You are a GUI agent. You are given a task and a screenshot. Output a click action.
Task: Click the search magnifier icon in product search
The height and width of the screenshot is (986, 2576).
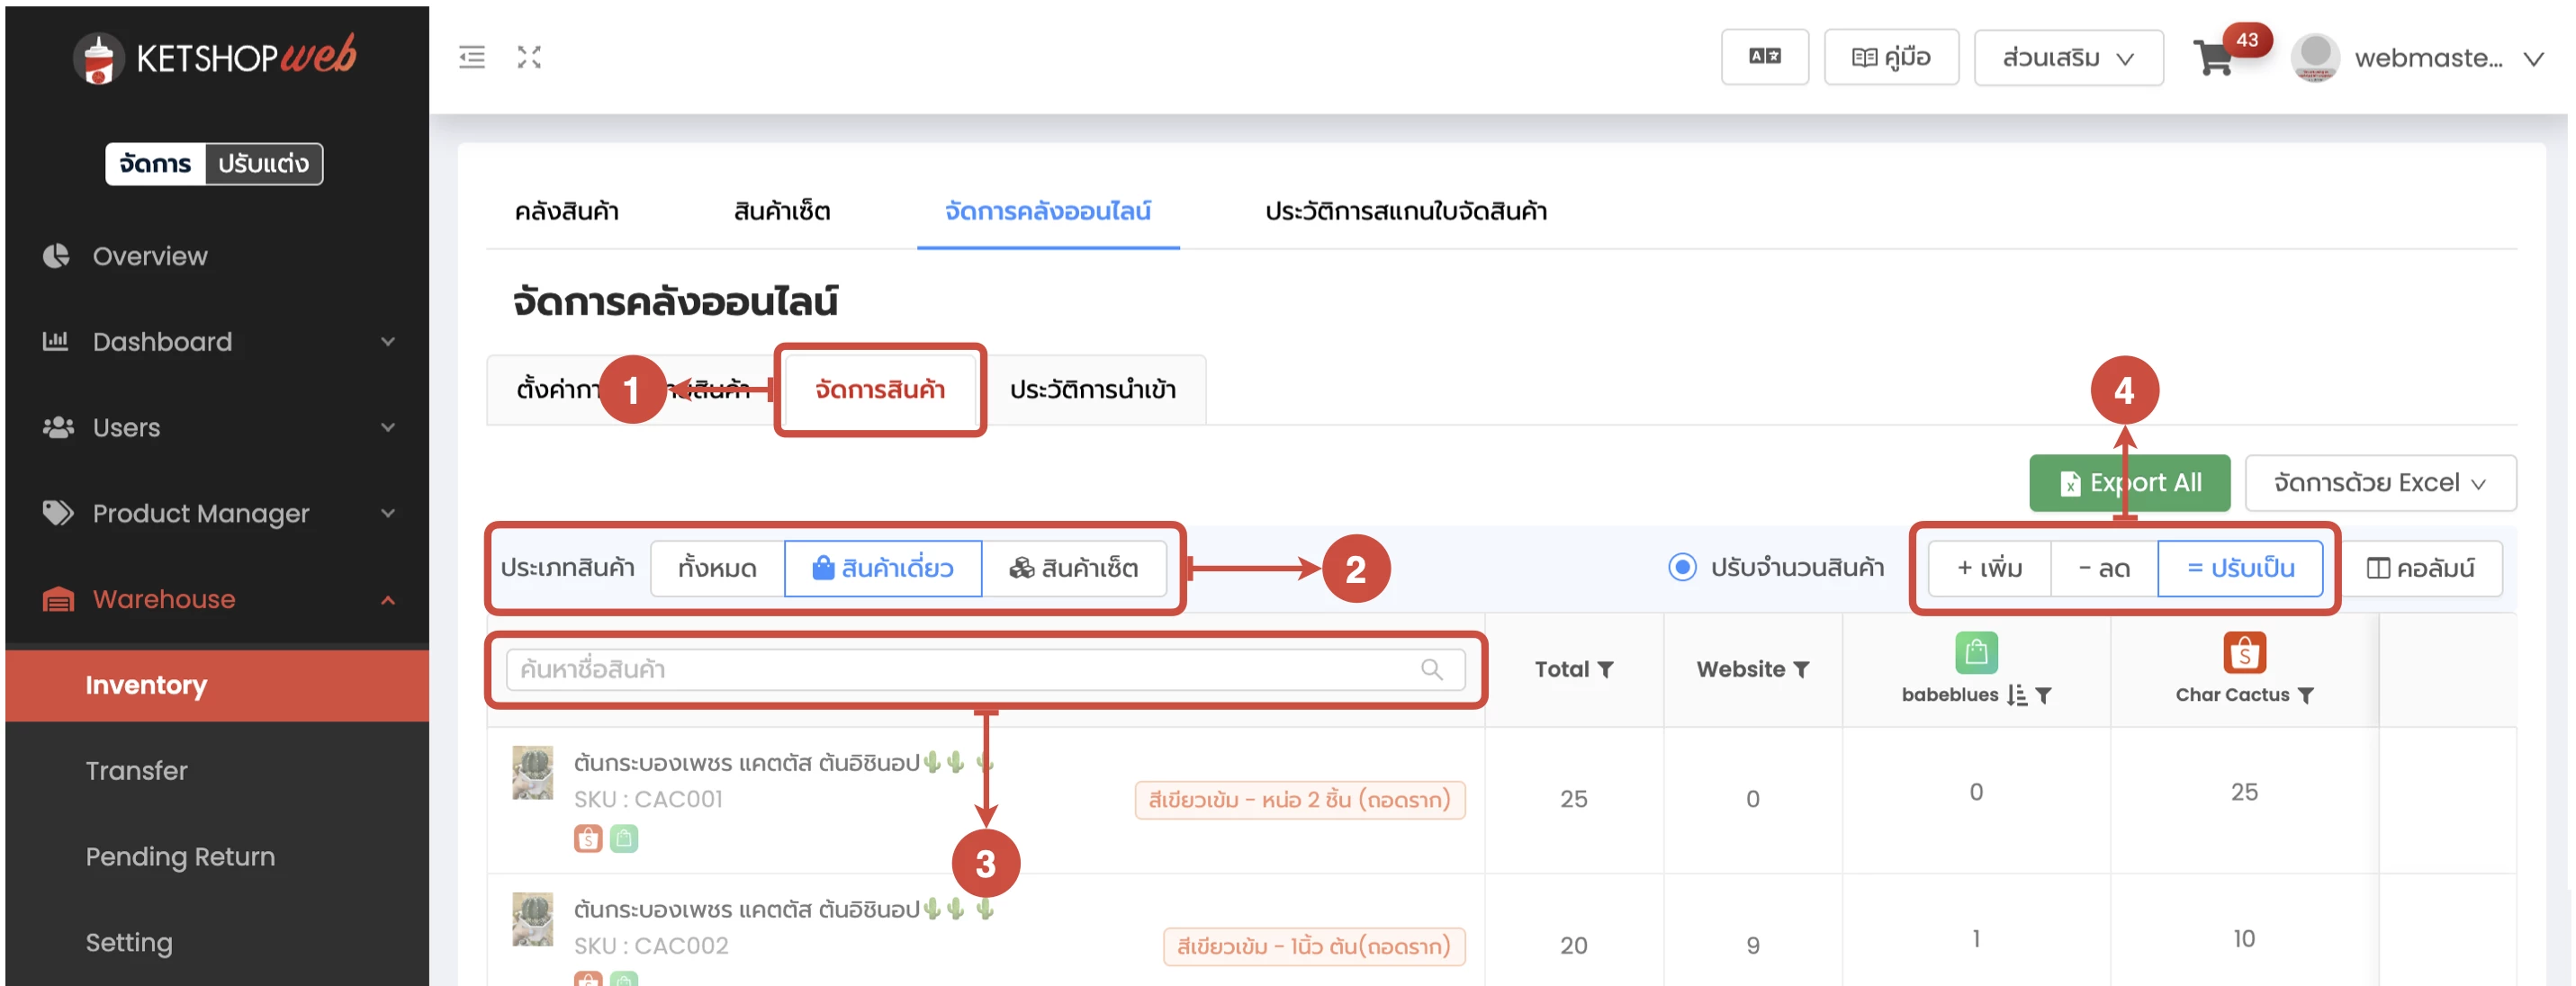[1431, 669]
